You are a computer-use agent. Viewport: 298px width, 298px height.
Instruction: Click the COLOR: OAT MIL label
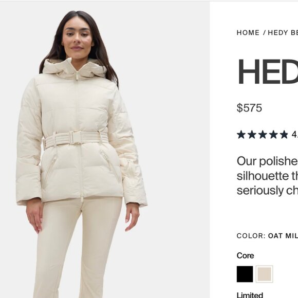267,236
